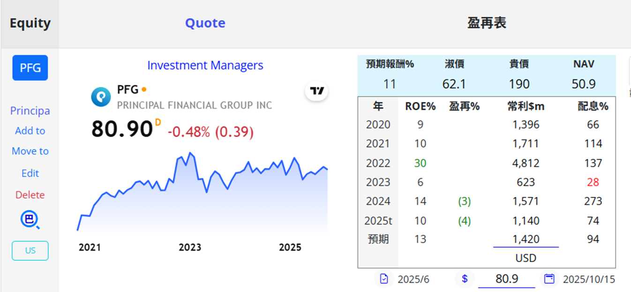This screenshot has height=292, width=631.
Task: Click the magnifier search icon in sidebar
Action: (30, 219)
